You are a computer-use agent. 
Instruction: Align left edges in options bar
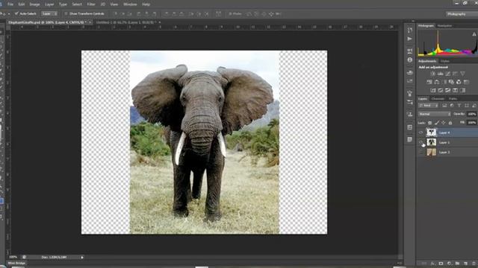139,13
